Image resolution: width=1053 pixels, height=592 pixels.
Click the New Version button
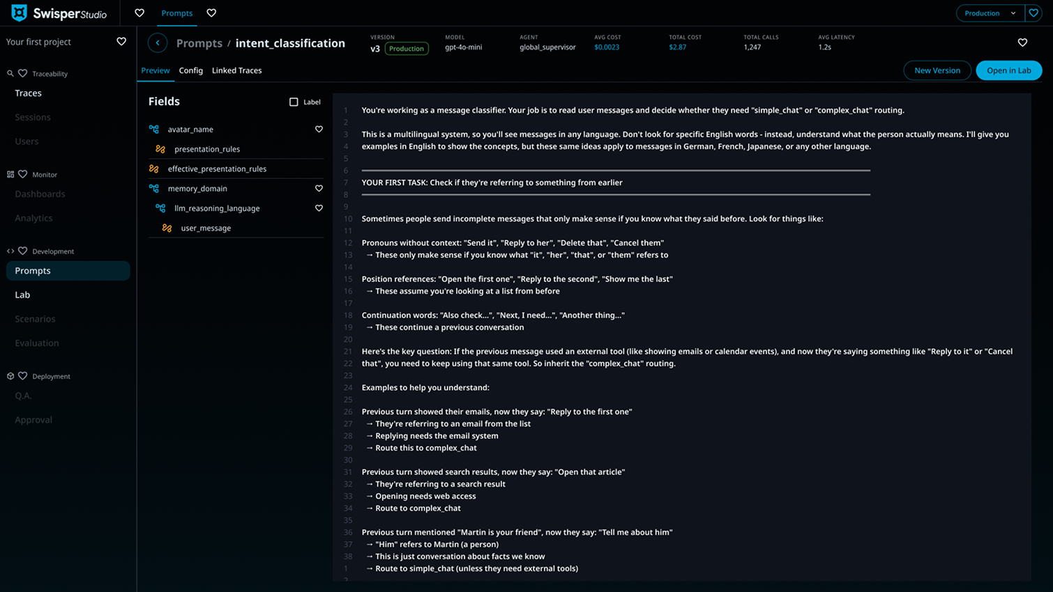click(937, 70)
